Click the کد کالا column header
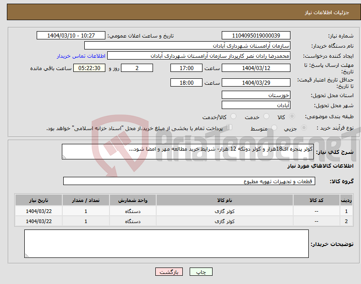The image size is (361, 284). click(317, 200)
